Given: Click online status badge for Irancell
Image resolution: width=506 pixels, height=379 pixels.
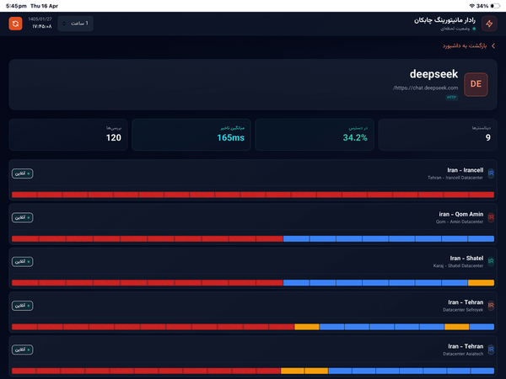Looking at the screenshot, I should coord(22,173).
